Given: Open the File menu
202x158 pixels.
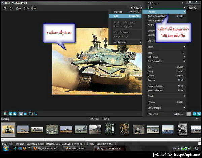Looking at the screenshot, I should coord(5,8).
